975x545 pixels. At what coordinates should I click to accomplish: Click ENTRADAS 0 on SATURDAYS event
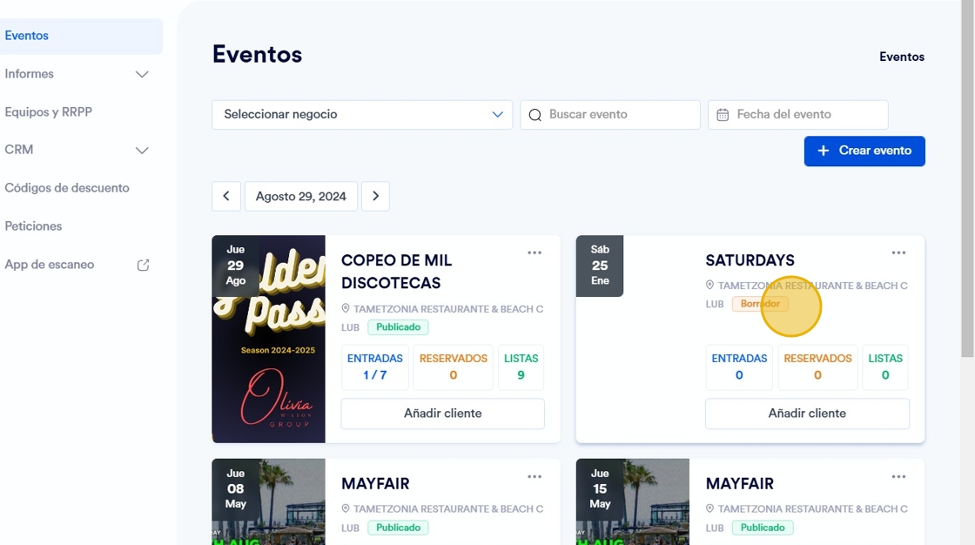point(739,367)
